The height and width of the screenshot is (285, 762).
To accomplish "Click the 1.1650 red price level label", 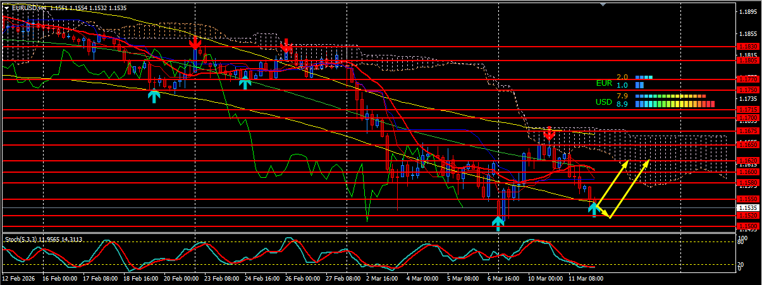I will (749, 144).
